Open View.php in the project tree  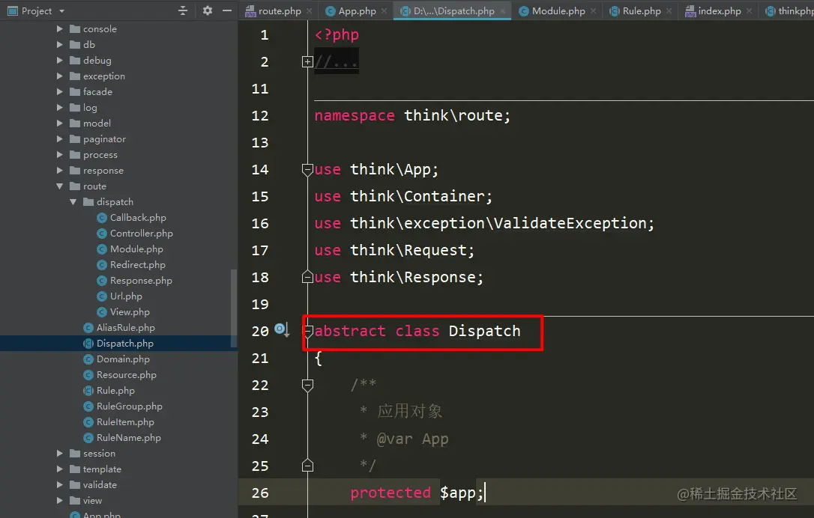pos(130,311)
